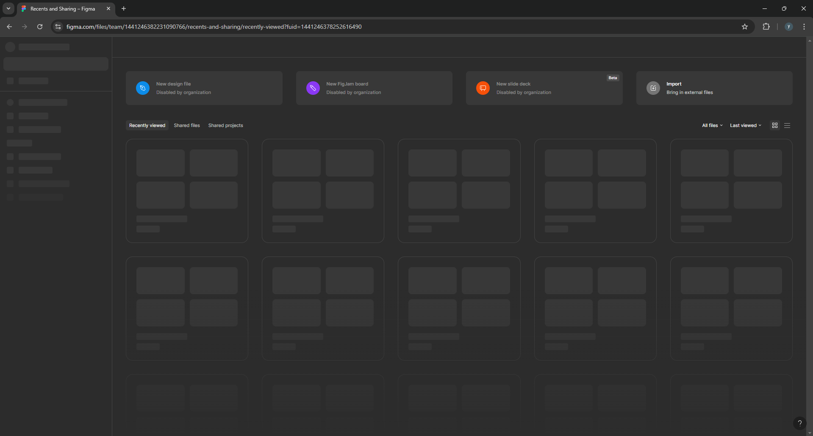813x436 pixels.
Task: Open the All files filter dropdown
Action: [712, 125]
